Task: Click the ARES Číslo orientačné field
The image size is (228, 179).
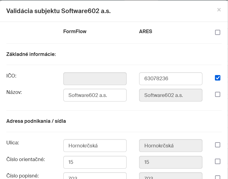Action: [x=170, y=162]
